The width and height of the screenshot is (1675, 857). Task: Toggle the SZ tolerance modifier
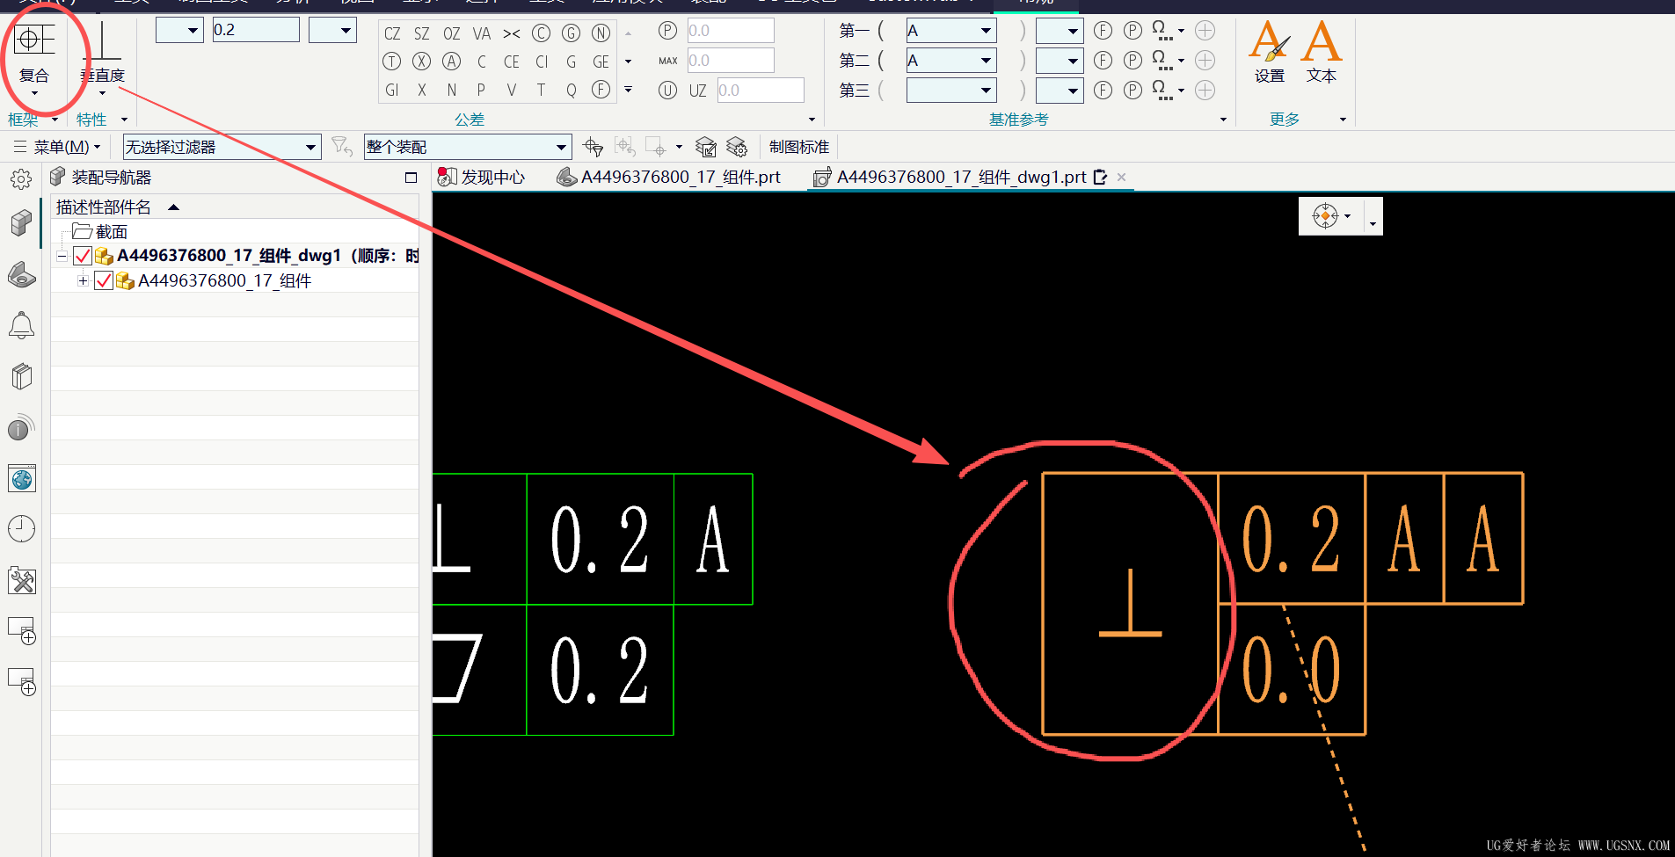click(x=422, y=33)
